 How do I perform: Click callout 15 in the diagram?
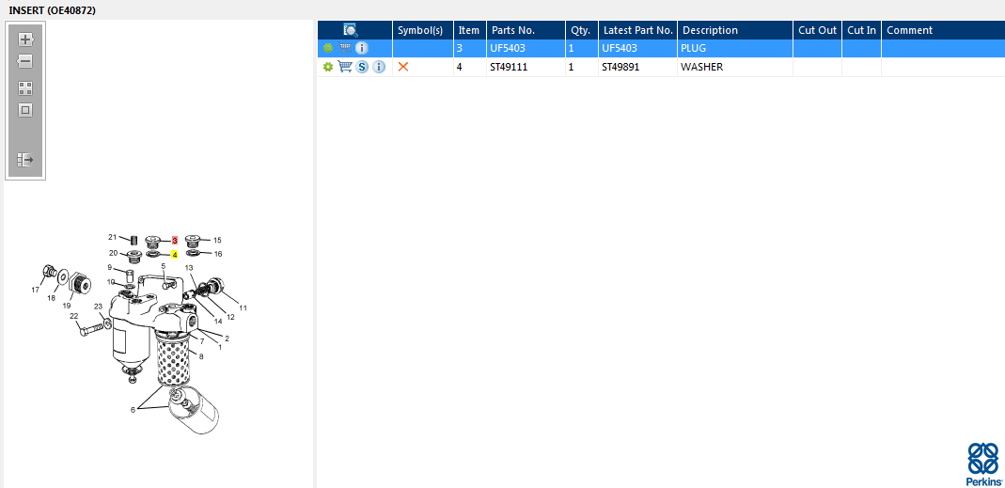(x=217, y=241)
